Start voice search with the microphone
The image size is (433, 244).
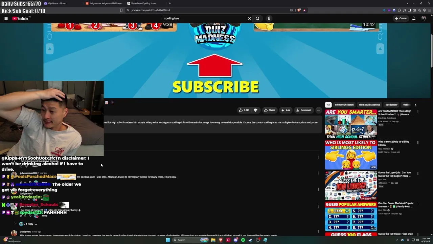[269, 18]
